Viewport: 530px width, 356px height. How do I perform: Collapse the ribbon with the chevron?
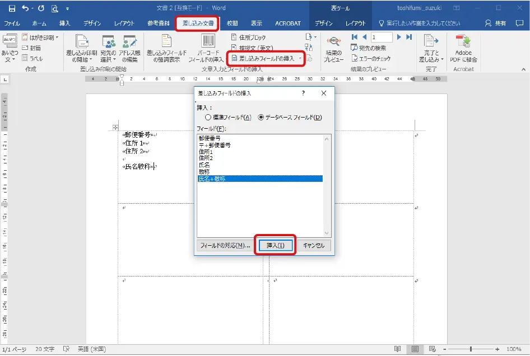(523, 69)
